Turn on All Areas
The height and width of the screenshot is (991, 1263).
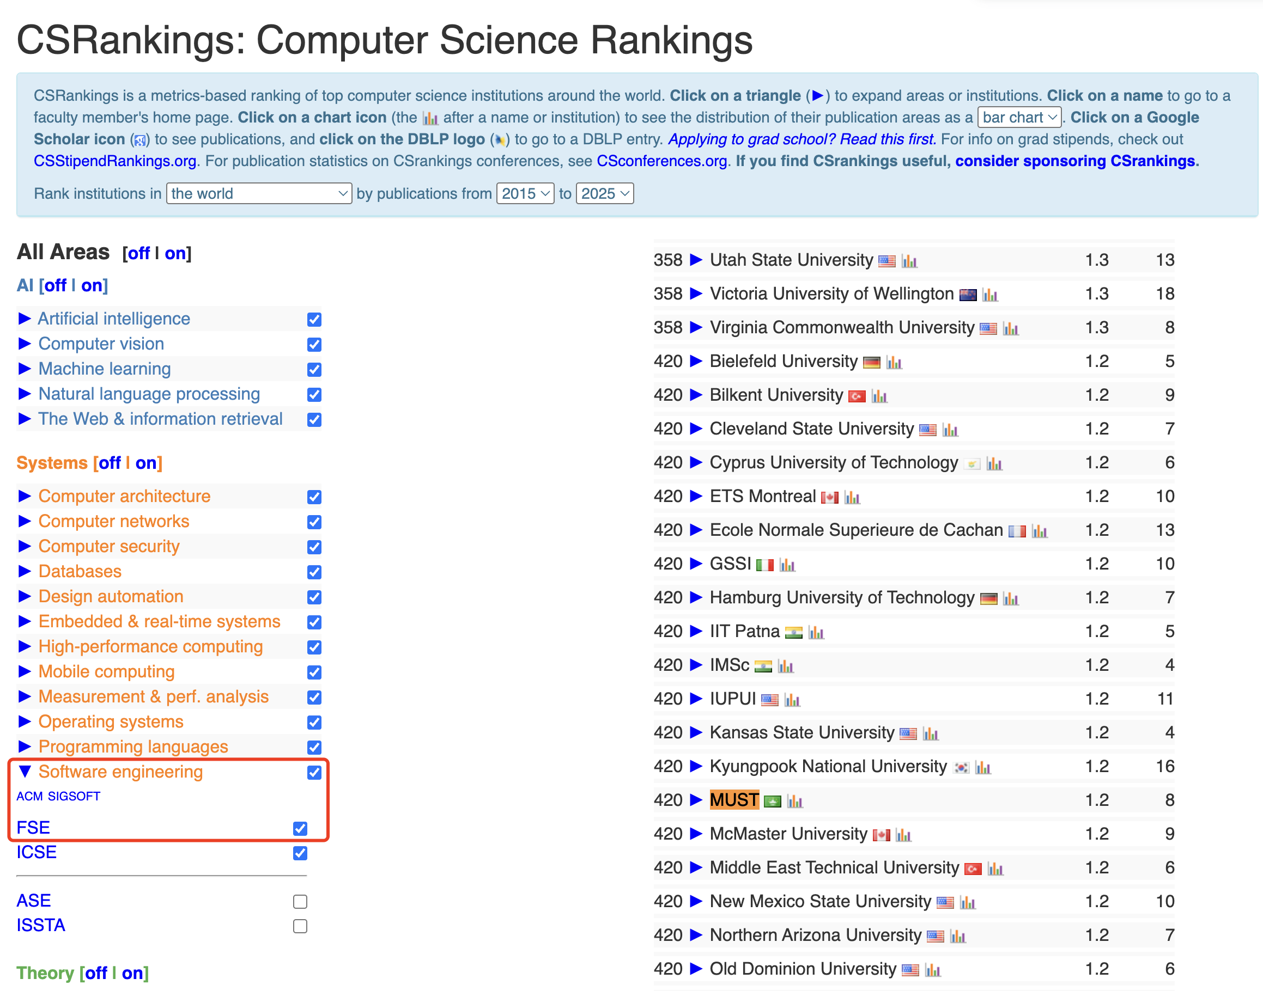coord(175,254)
